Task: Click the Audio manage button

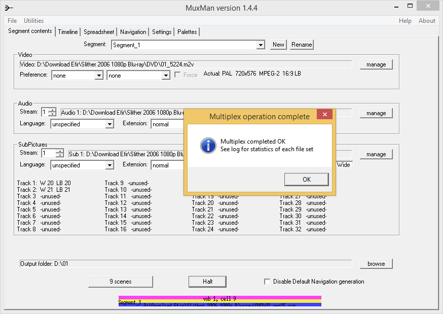Action: tap(376, 113)
